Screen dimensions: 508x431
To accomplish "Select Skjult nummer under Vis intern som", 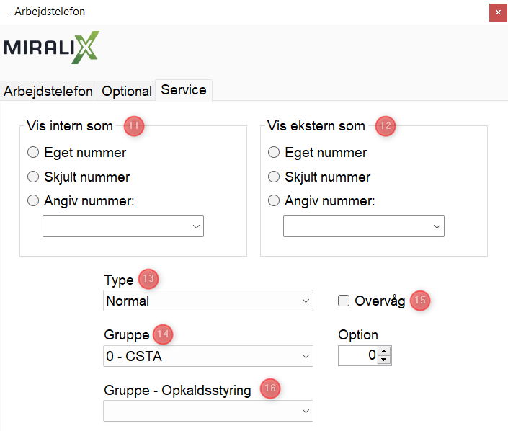I will tap(33, 177).
